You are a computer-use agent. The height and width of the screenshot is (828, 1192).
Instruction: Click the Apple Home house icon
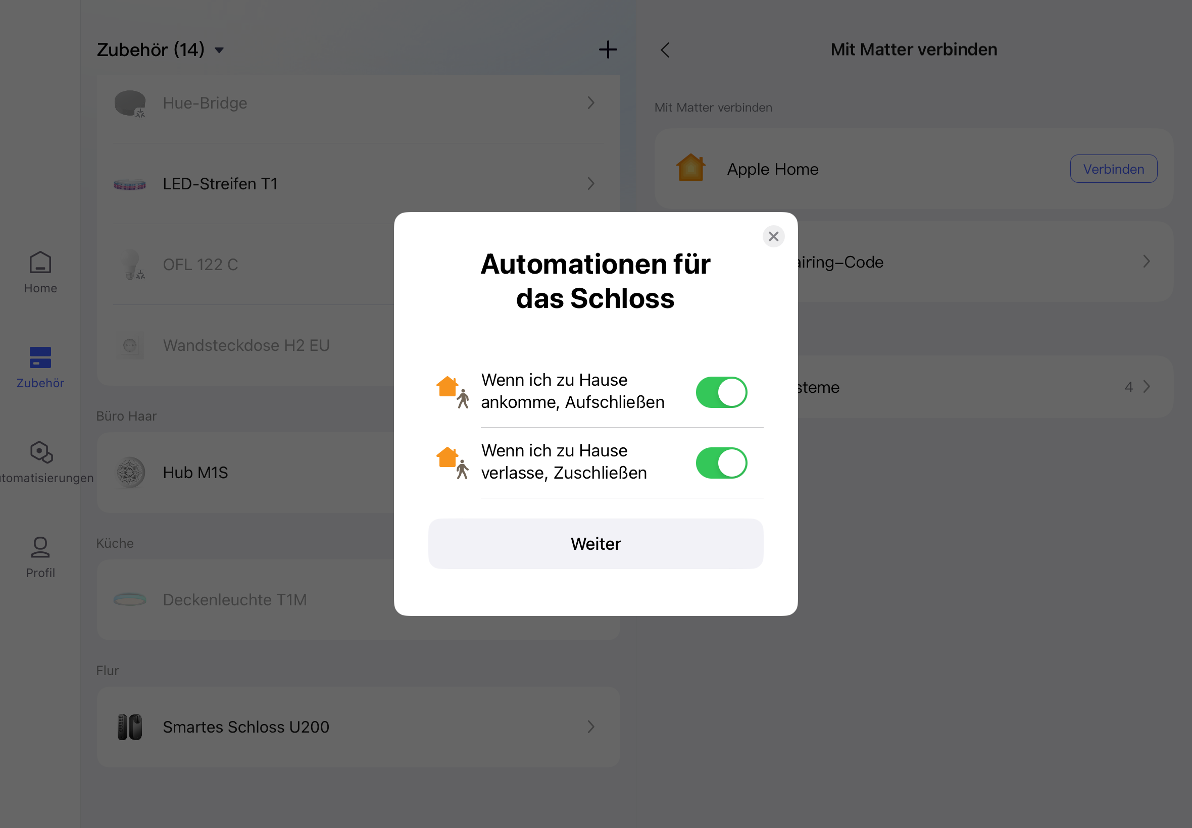click(x=691, y=168)
